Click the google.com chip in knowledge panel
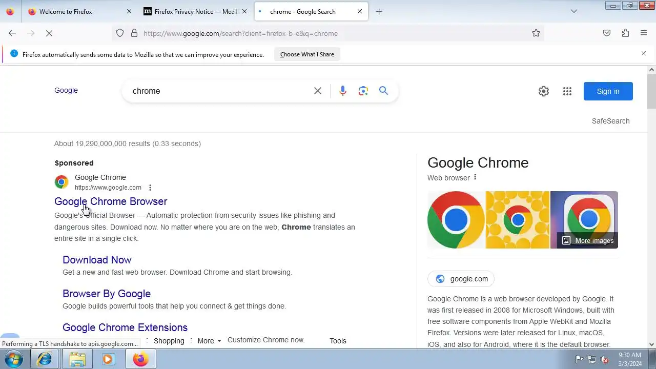The height and width of the screenshot is (369, 656). click(461, 279)
